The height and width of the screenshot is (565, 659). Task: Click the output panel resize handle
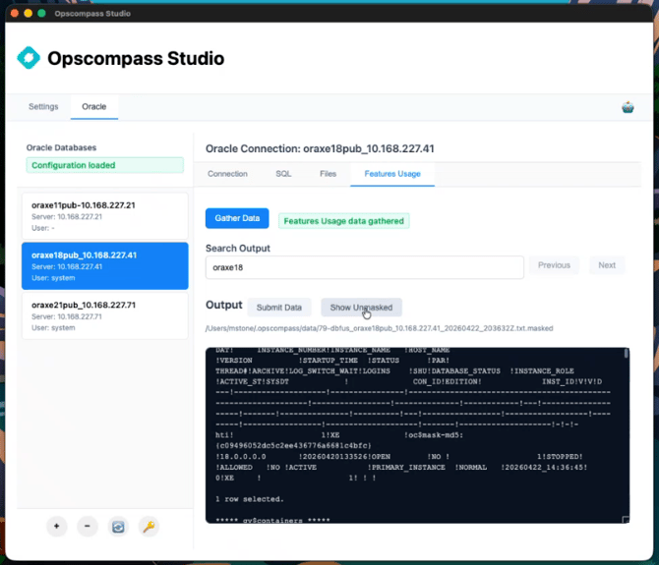point(624,519)
